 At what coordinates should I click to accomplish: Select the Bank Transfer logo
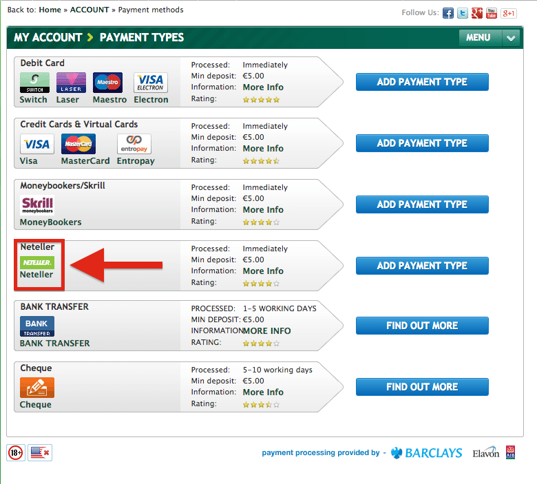(37, 326)
